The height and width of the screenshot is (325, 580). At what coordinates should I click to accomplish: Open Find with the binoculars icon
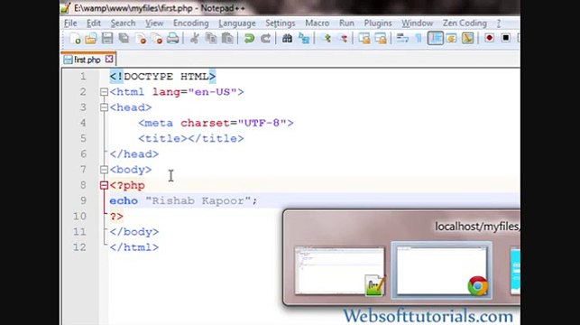[x=287, y=38]
